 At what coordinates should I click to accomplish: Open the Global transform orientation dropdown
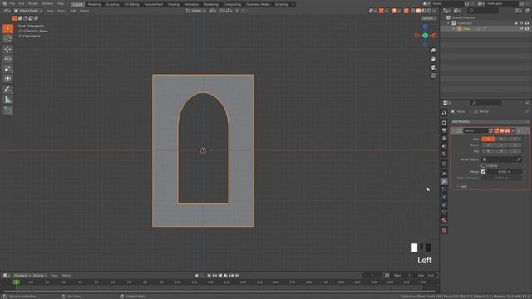pyautogui.click(x=196, y=11)
